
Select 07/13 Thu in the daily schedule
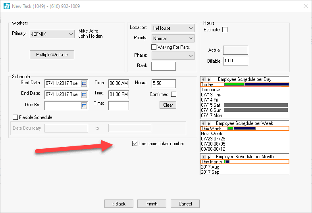point(211,95)
